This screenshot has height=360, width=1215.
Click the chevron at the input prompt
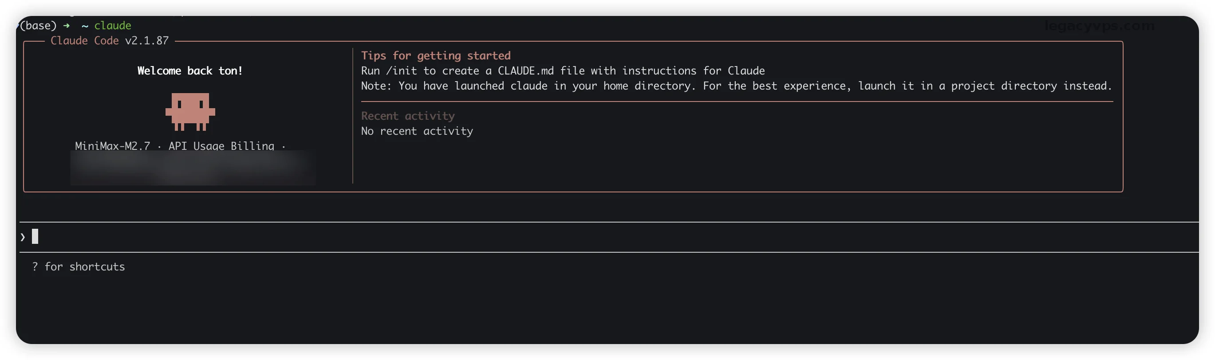23,237
